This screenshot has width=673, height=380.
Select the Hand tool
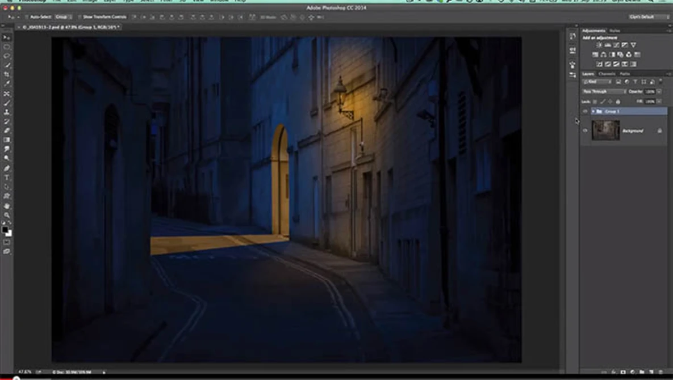click(x=6, y=206)
